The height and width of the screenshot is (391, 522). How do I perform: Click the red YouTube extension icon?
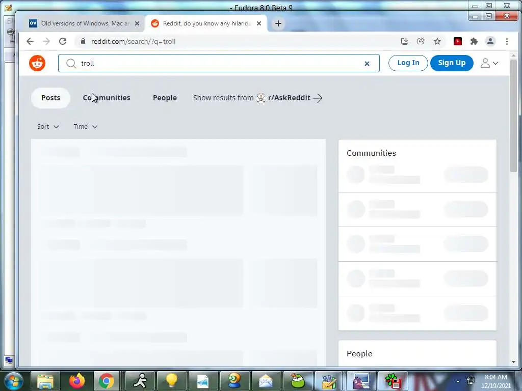click(x=458, y=41)
